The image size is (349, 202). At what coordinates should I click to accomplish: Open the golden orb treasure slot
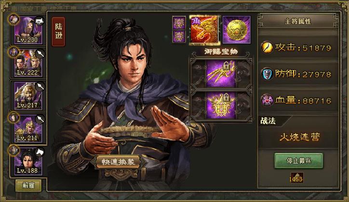[236, 30]
